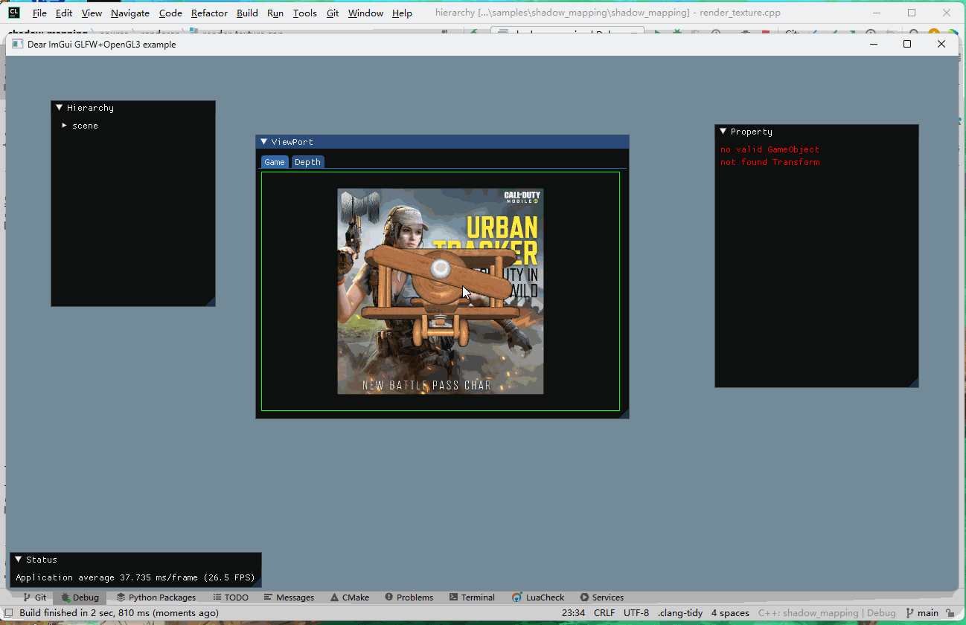This screenshot has height=625, width=966.
Task: Open the .clang-tidy settings popup
Action: (x=680, y=613)
